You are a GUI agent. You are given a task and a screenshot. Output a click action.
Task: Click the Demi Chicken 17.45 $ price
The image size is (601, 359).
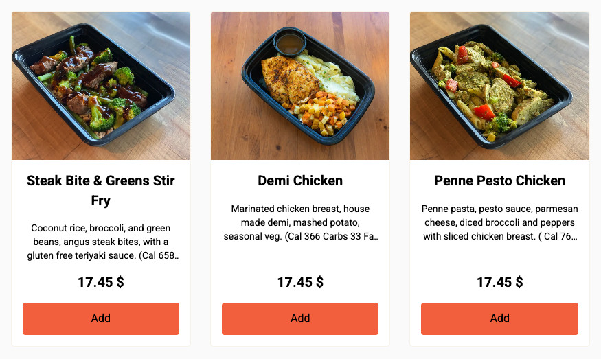click(x=300, y=282)
